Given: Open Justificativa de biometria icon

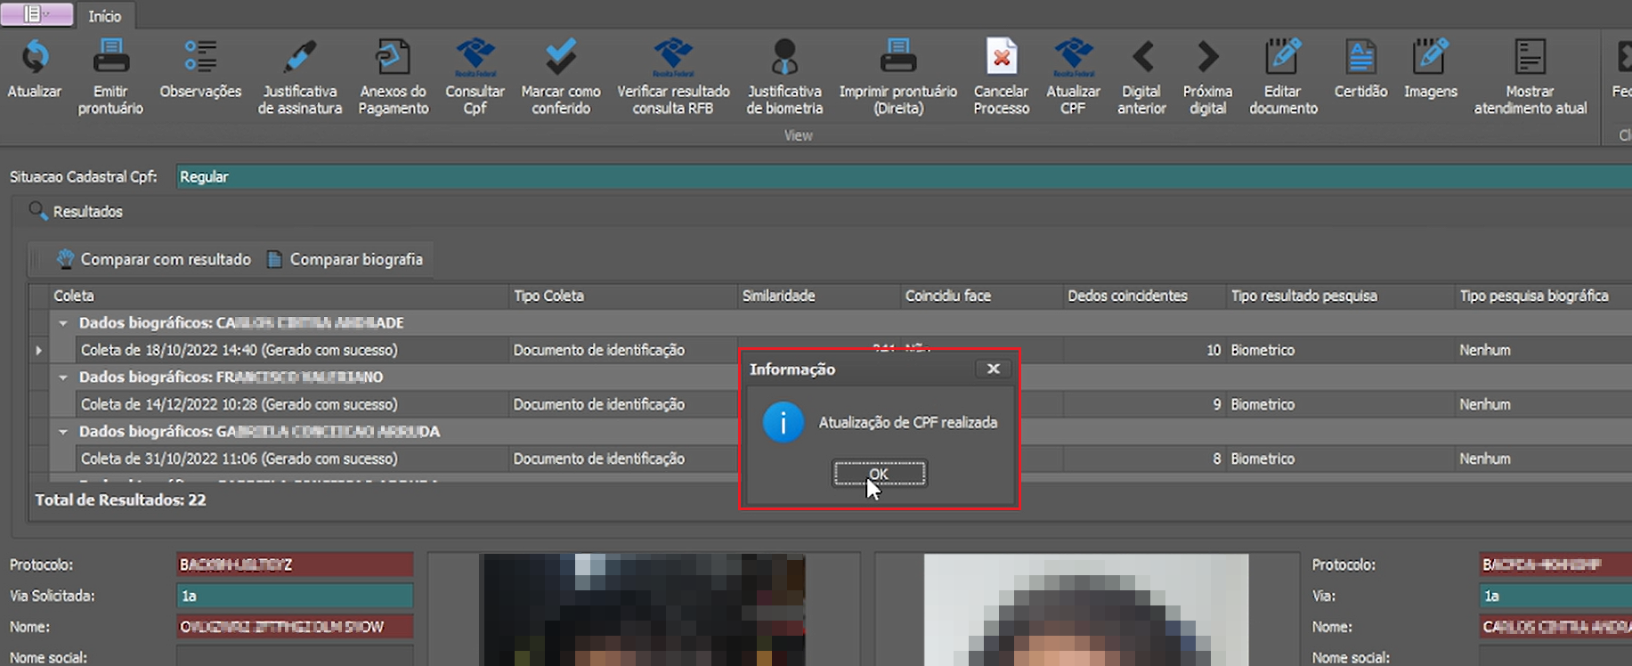Looking at the screenshot, I should 784,57.
